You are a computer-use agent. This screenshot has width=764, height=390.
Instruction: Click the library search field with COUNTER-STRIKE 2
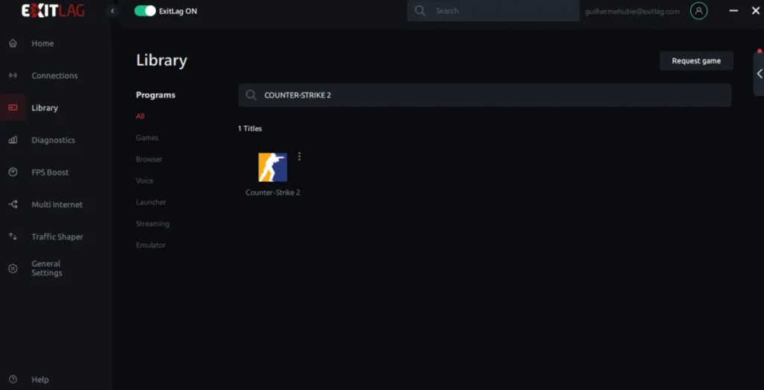(x=485, y=95)
